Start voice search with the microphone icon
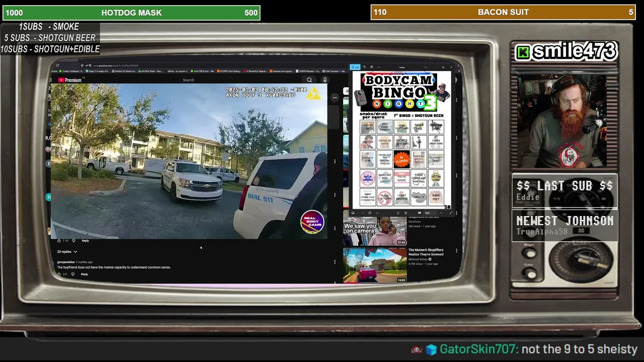The height and width of the screenshot is (362, 644). (x=325, y=80)
